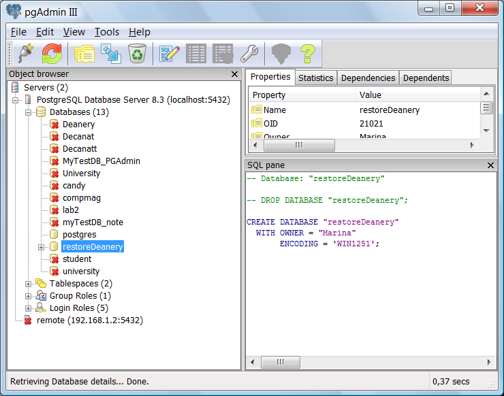Click the Add server connection plug icon

coord(26,53)
